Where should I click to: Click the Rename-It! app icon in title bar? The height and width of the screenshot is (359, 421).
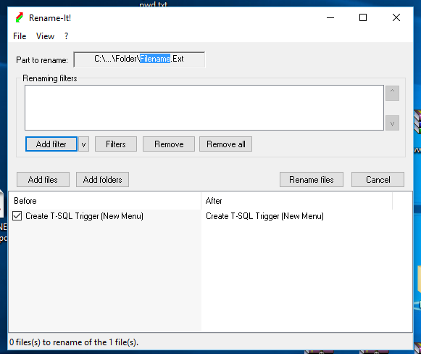pyautogui.click(x=20, y=17)
